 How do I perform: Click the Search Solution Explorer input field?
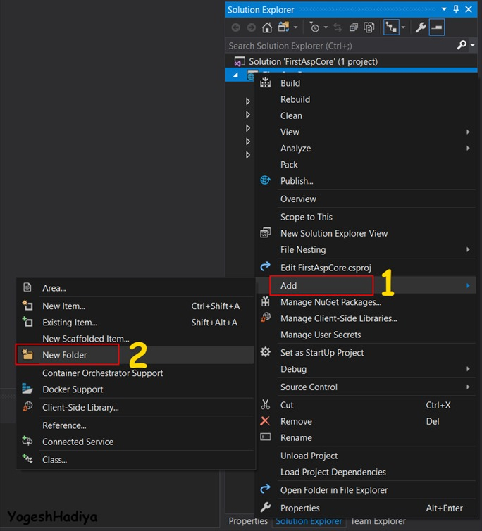pos(340,46)
